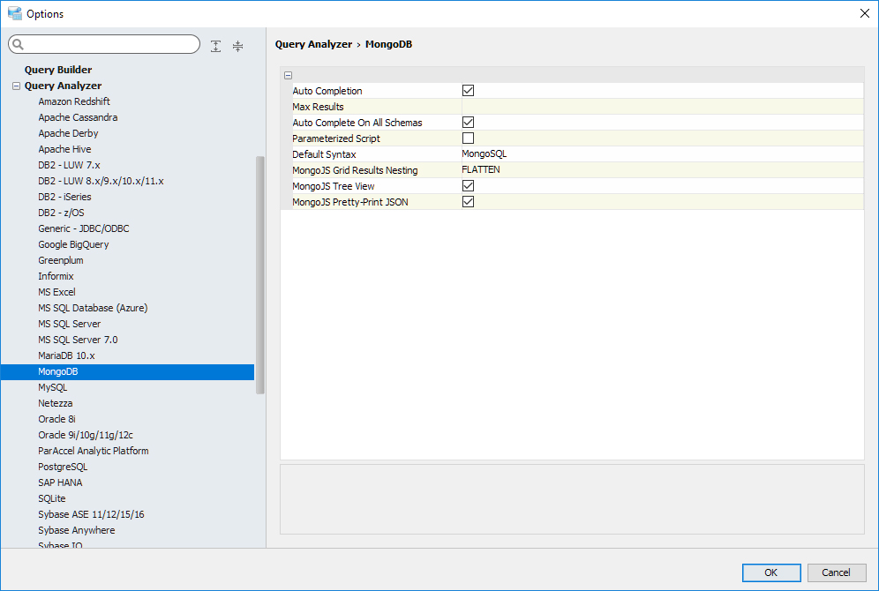879x591 pixels.
Task: Select Query Builder in the tree
Action: [x=58, y=70]
